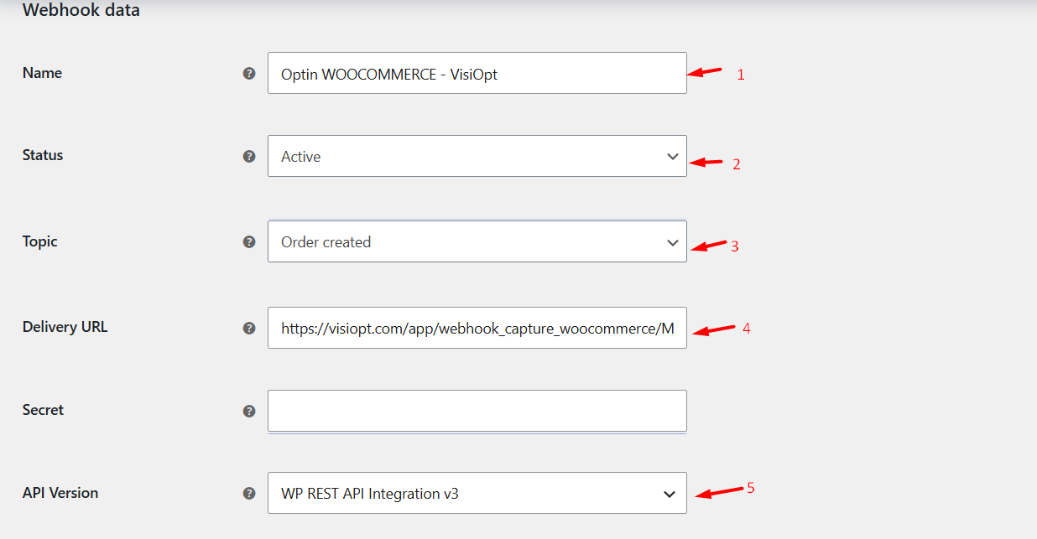Click the Name field label

point(42,73)
